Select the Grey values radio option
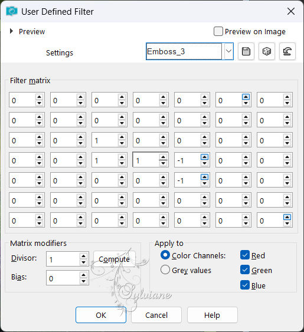 (x=165, y=269)
